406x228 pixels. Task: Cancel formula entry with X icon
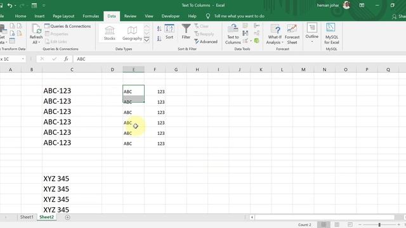42,59
